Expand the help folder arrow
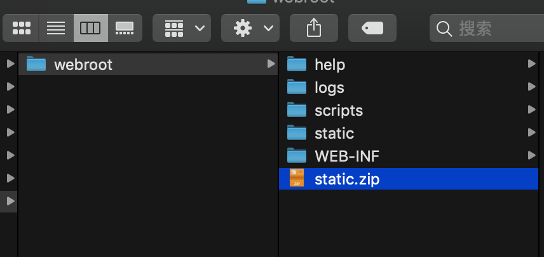The width and height of the screenshot is (544, 257). [531, 64]
